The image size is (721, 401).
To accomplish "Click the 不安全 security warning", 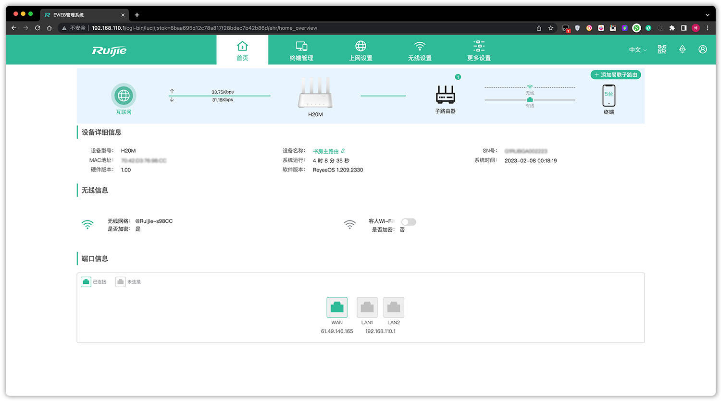I will (74, 28).
